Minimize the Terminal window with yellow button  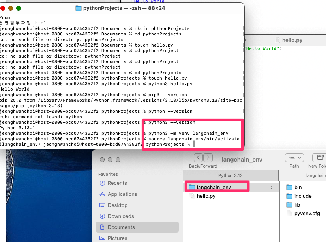[x=11, y=8]
